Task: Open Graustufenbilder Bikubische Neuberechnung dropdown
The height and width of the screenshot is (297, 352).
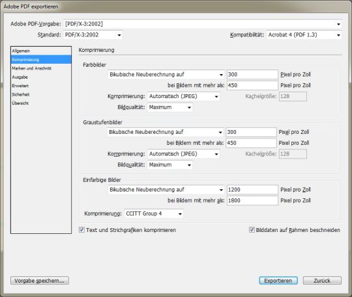Action: coord(166,132)
